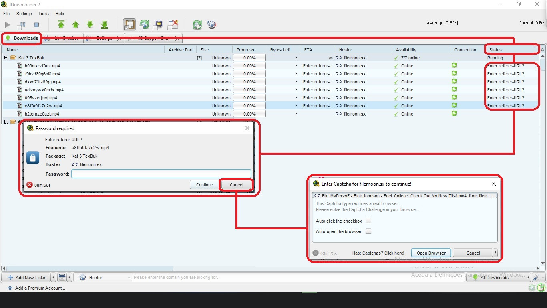Click the small status icon left of clipboard
Viewport: 547px width, 308px height.
coord(532,288)
